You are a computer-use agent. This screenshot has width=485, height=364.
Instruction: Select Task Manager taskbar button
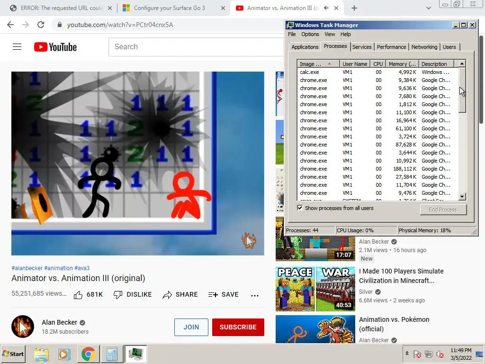[136, 354]
